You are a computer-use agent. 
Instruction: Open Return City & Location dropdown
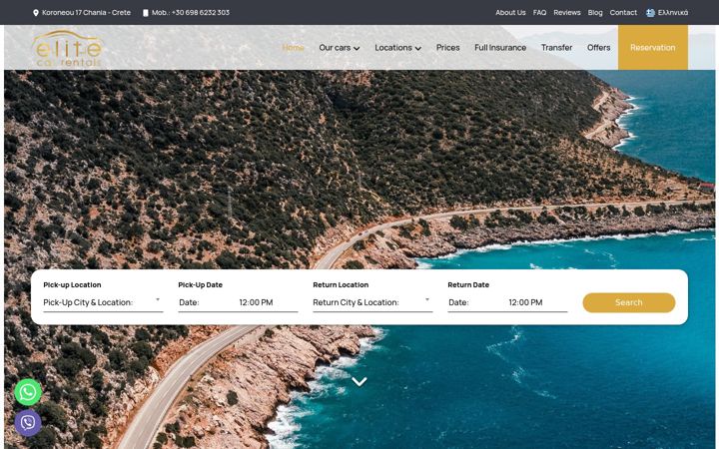pyautogui.click(x=372, y=302)
